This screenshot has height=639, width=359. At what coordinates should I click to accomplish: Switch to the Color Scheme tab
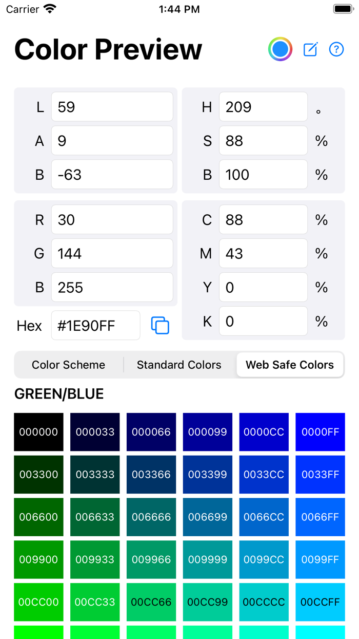68,365
